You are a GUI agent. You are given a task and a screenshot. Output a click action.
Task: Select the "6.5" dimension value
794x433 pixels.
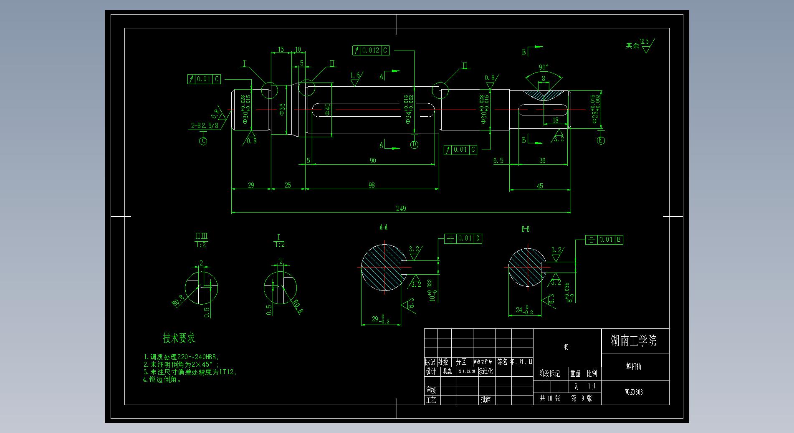pos(498,160)
